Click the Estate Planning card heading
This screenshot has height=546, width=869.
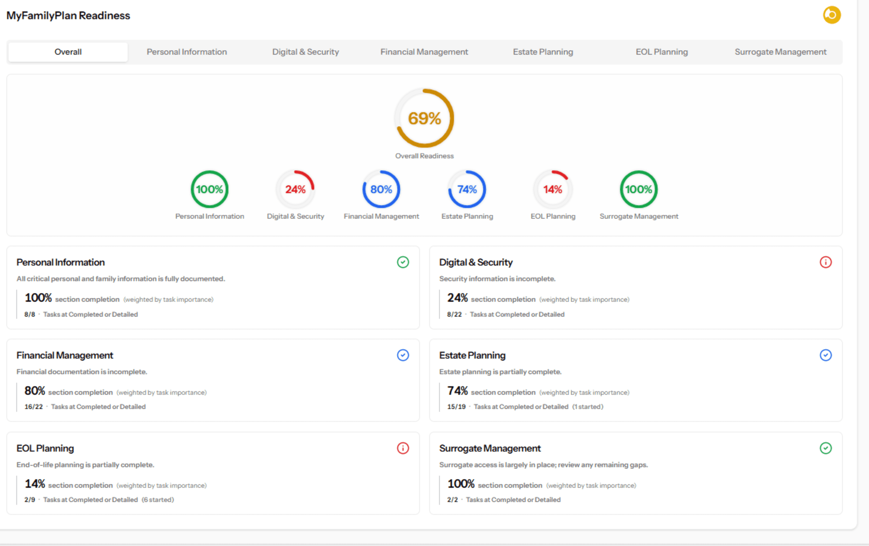click(x=472, y=355)
